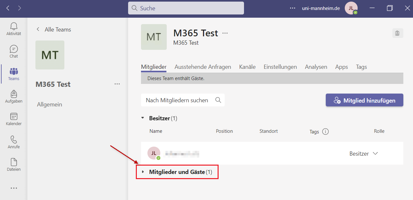The height and width of the screenshot is (200, 413).
Task: Switch to the Kanäle tab
Action: coord(247,67)
